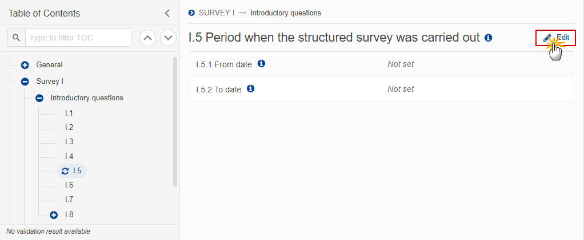Open tree item I.6
Screen dimensions: 584x240
point(69,185)
